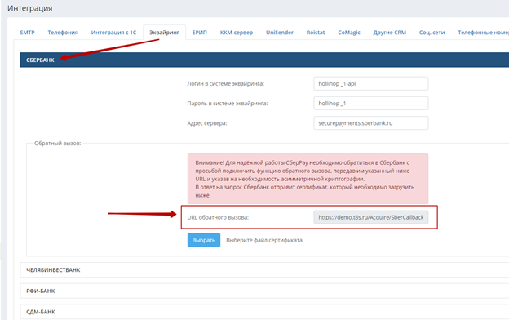Screen dimensions: 509x320
Task: Click the 'Пароль в системе эквайринга:' label
Action: coord(228,104)
